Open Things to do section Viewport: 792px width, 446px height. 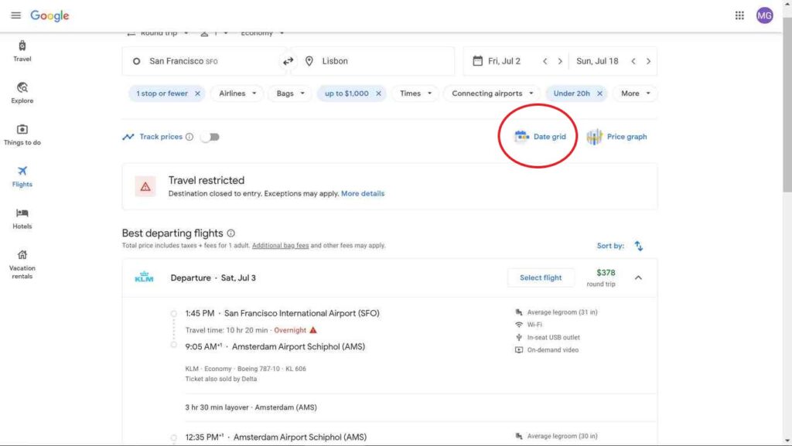point(22,135)
